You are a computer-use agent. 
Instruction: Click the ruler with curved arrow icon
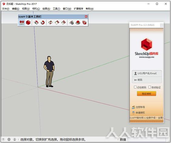(36, 23)
